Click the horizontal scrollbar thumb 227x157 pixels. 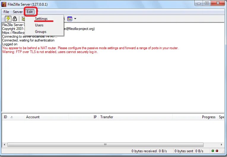coord(105,145)
